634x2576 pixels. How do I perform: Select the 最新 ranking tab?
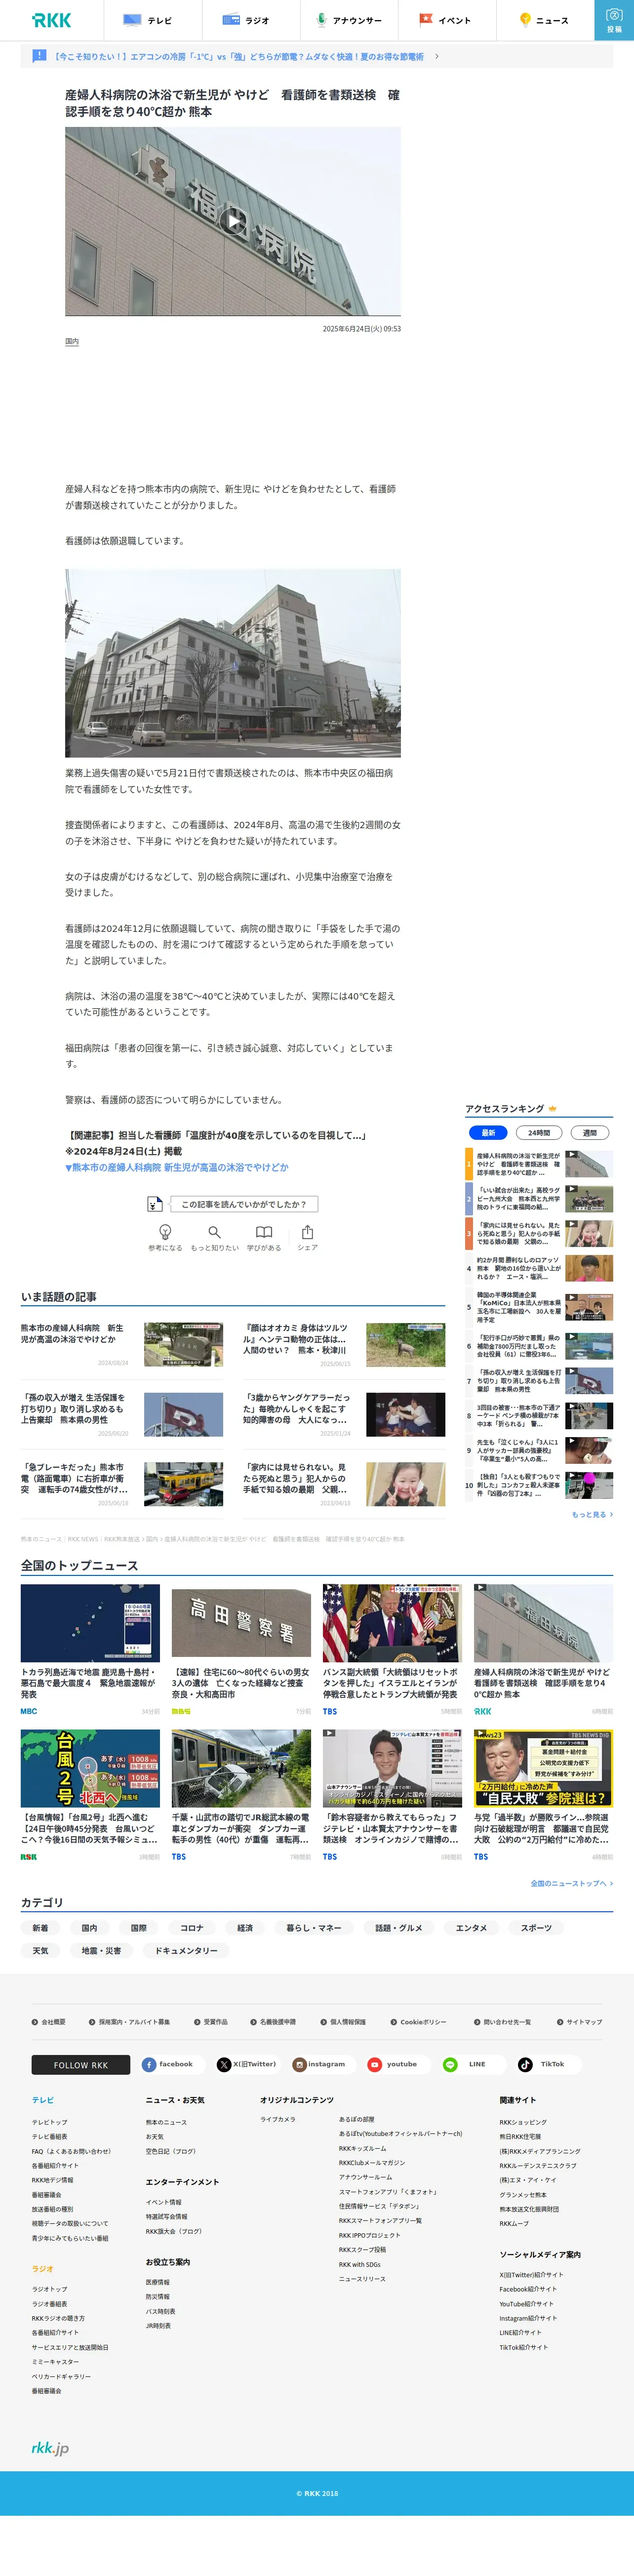[x=488, y=1133]
